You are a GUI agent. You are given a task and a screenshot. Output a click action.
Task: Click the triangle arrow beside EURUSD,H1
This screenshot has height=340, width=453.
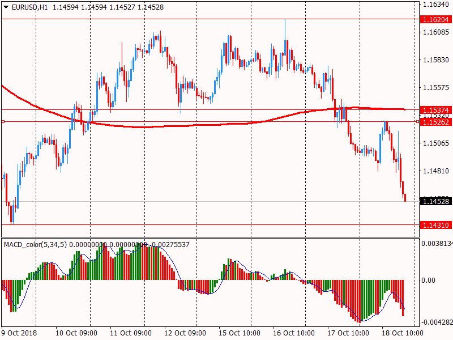pos(6,6)
